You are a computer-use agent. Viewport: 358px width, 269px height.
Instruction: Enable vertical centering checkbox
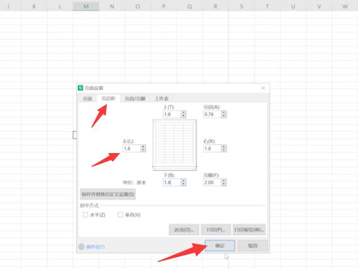pos(120,215)
